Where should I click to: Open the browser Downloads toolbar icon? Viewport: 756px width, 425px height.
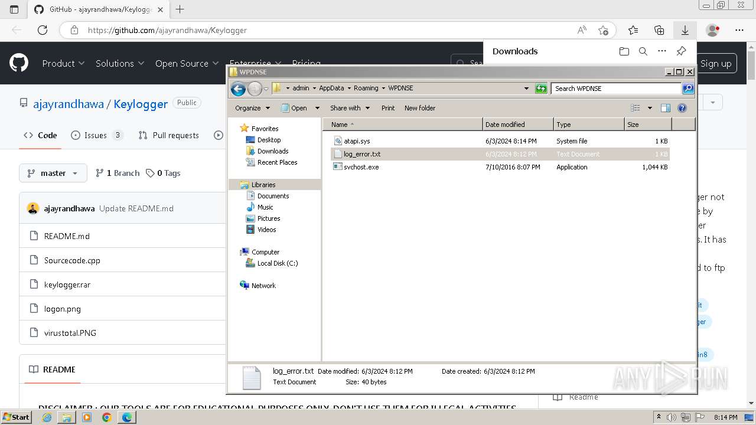[685, 30]
